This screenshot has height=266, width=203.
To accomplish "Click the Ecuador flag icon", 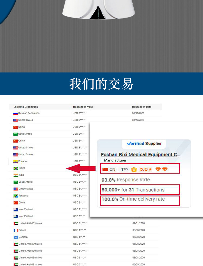I will 16,162.
